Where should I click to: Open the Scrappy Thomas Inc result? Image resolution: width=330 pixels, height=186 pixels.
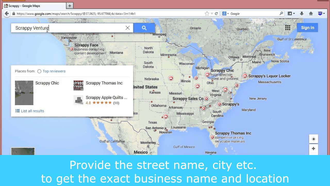(104, 83)
